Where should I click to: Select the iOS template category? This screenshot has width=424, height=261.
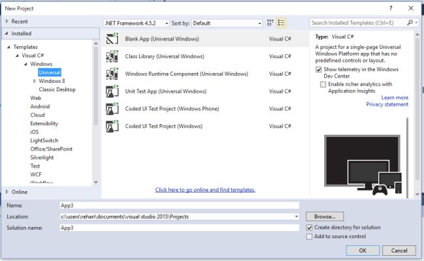(35, 132)
